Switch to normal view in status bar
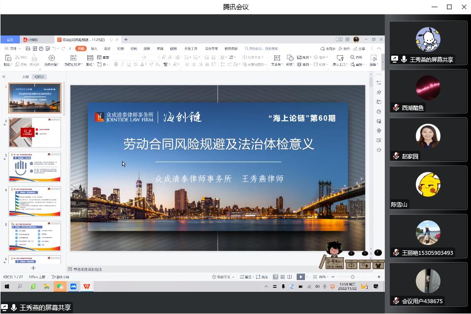 coord(275,277)
